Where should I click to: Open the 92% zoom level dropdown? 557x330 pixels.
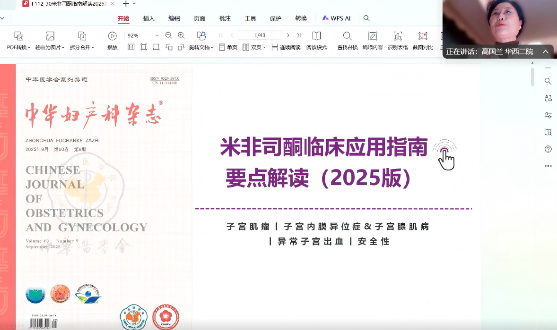142,35
